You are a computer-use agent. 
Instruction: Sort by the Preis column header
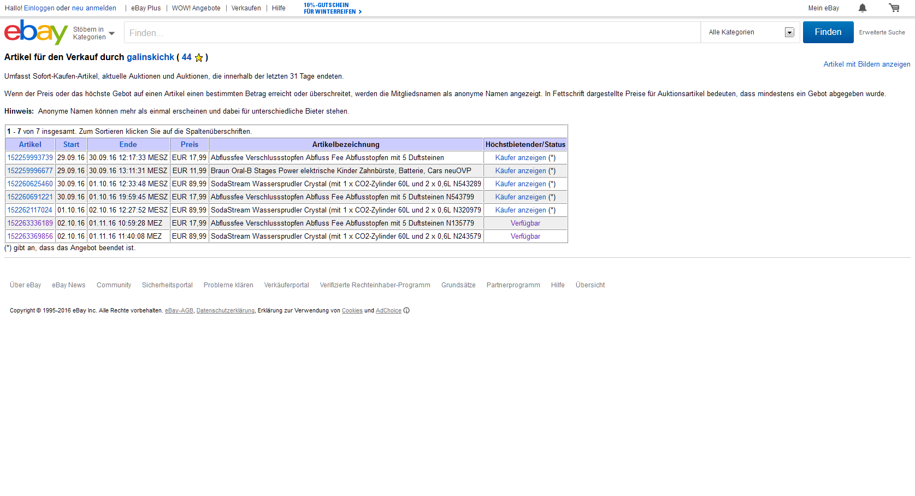click(190, 145)
